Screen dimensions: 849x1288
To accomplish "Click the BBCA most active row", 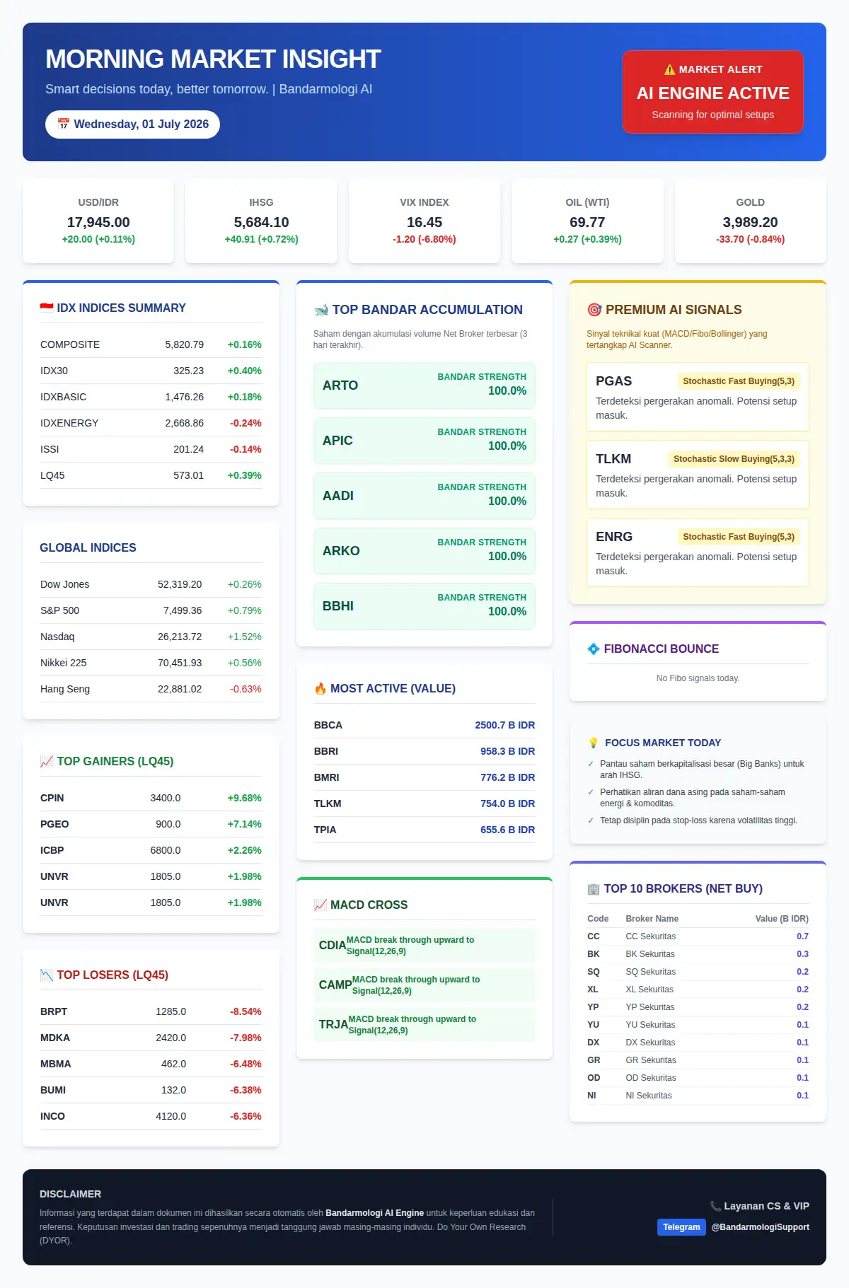I will [x=424, y=725].
